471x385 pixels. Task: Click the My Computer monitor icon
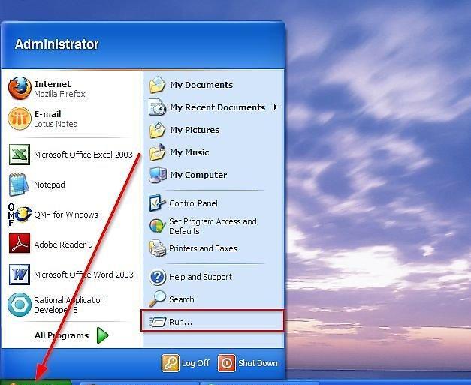click(x=158, y=175)
